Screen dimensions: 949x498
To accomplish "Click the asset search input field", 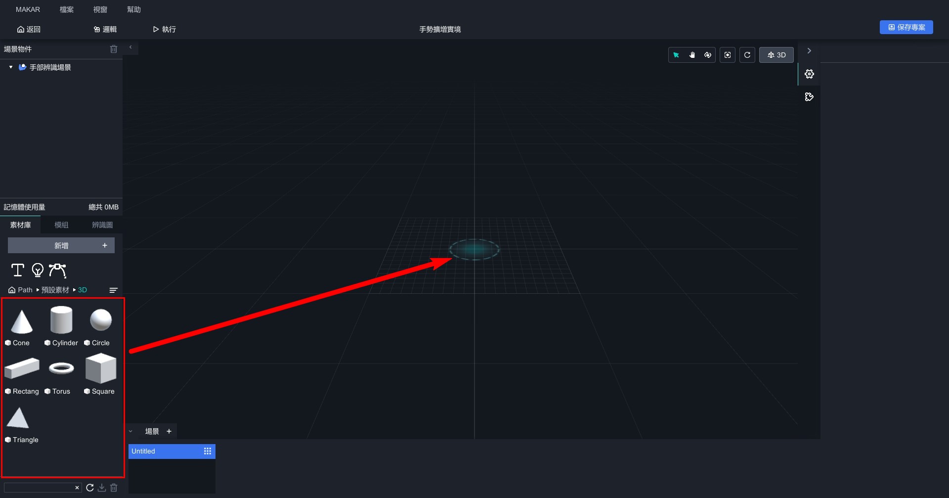I will point(39,488).
